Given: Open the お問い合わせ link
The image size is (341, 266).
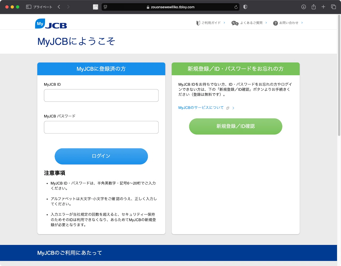Looking at the screenshot, I should pos(289,23).
